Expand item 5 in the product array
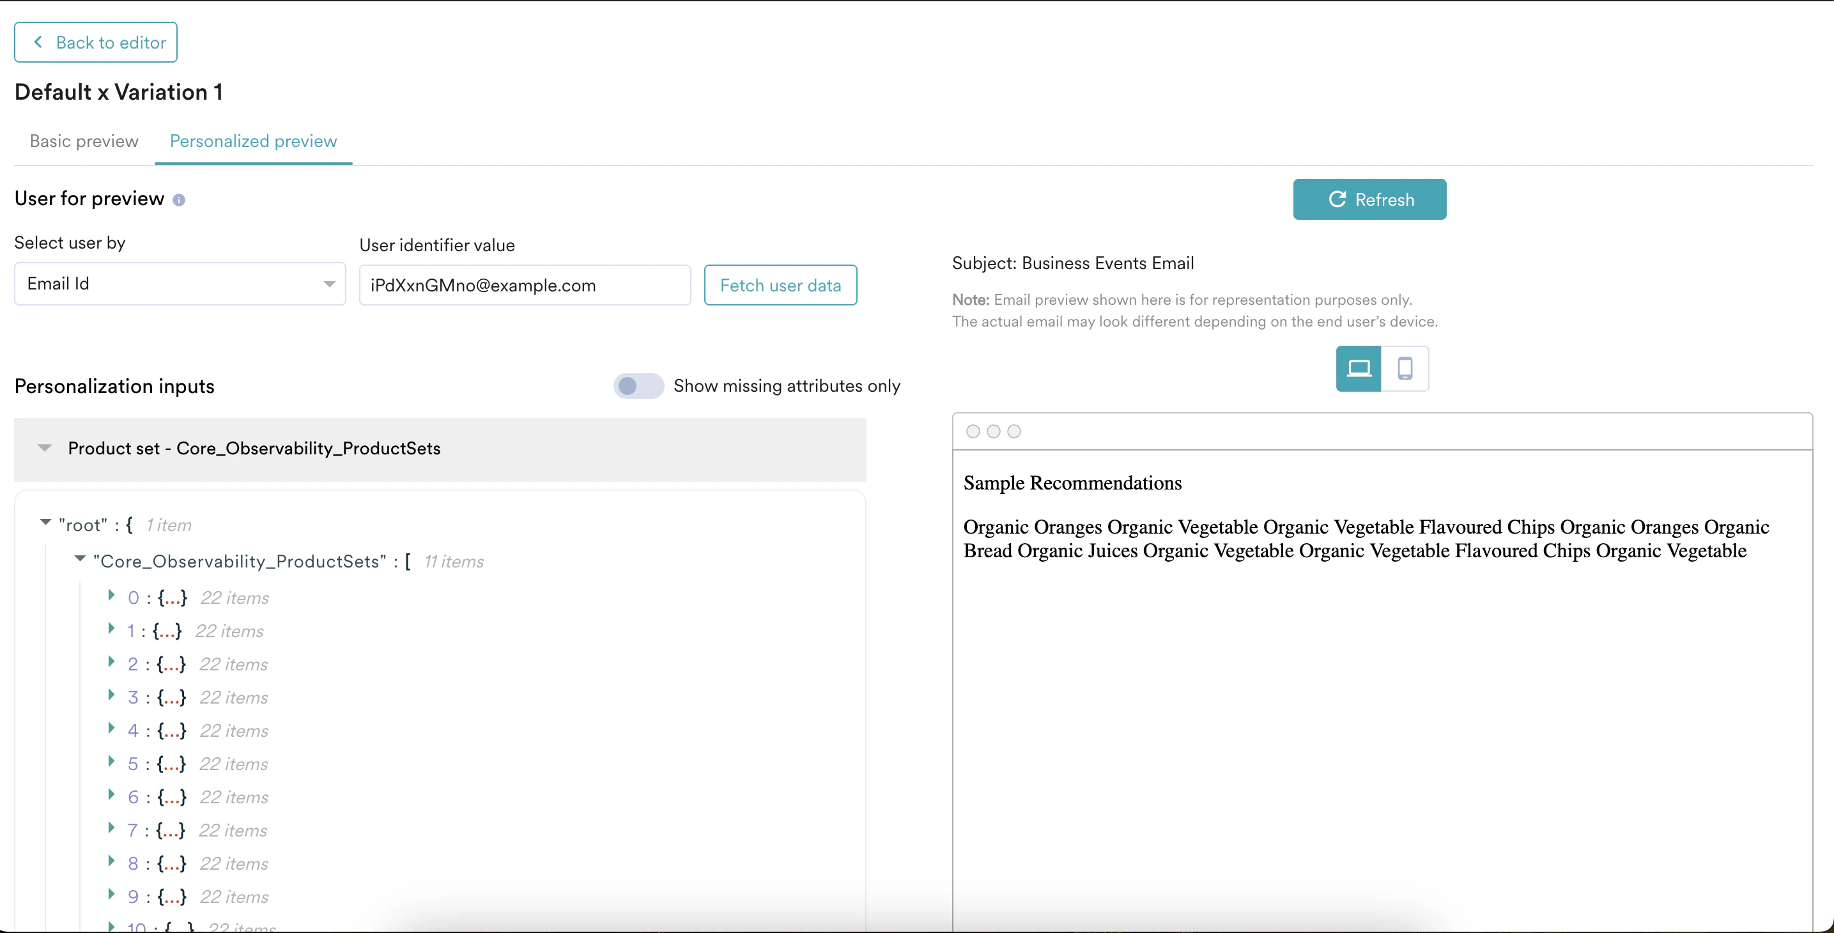This screenshot has width=1834, height=933. [111, 761]
